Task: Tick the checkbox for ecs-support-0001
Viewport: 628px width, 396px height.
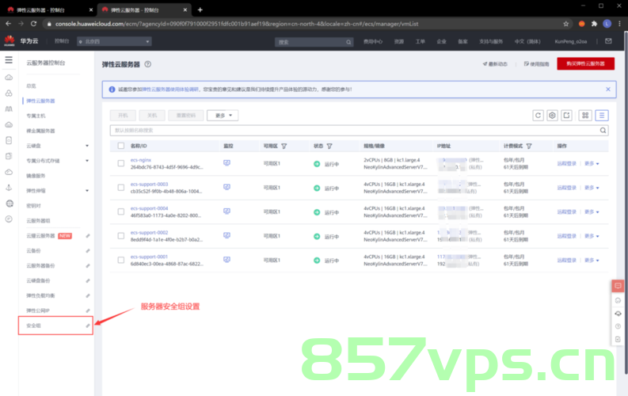Action: click(121, 260)
